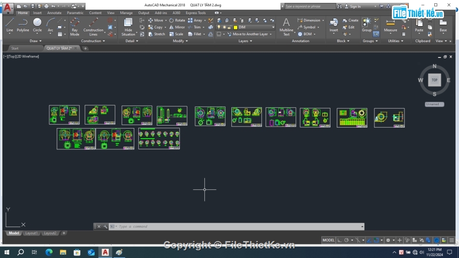The width and height of the screenshot is (459, 258).
Task: Expand command line history arrow
Action: click(x=362, y=227)
